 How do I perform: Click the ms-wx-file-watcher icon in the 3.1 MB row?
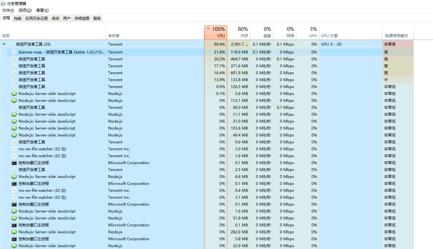[x=14, y=197]
